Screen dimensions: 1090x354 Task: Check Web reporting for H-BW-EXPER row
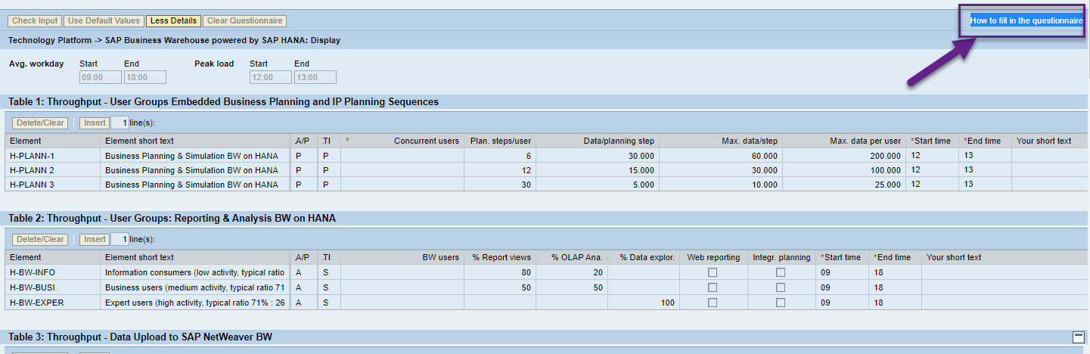coord(713,303)
